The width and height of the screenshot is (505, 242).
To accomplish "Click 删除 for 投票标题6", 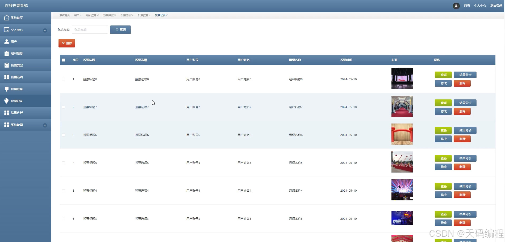I will click(x=462, y=139).
